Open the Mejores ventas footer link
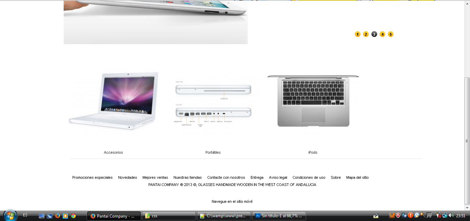 [x=155, y=177]
